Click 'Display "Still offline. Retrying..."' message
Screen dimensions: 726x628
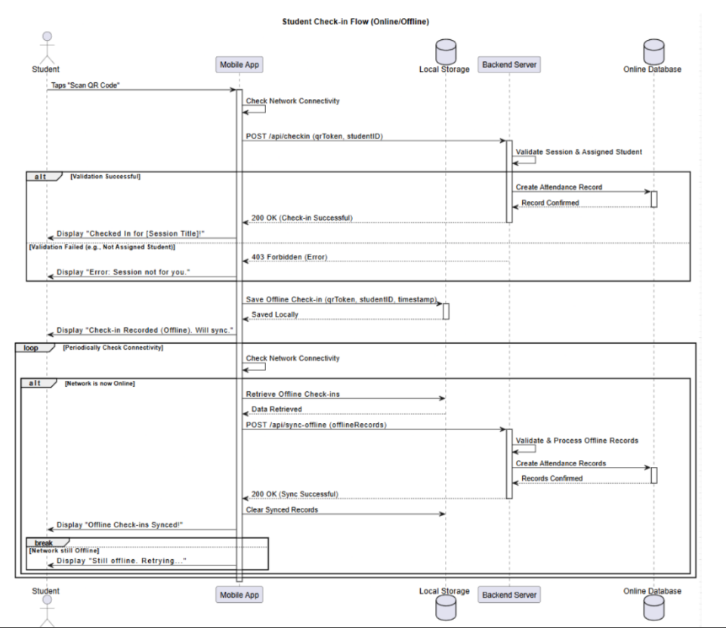(x=122, y=561)
